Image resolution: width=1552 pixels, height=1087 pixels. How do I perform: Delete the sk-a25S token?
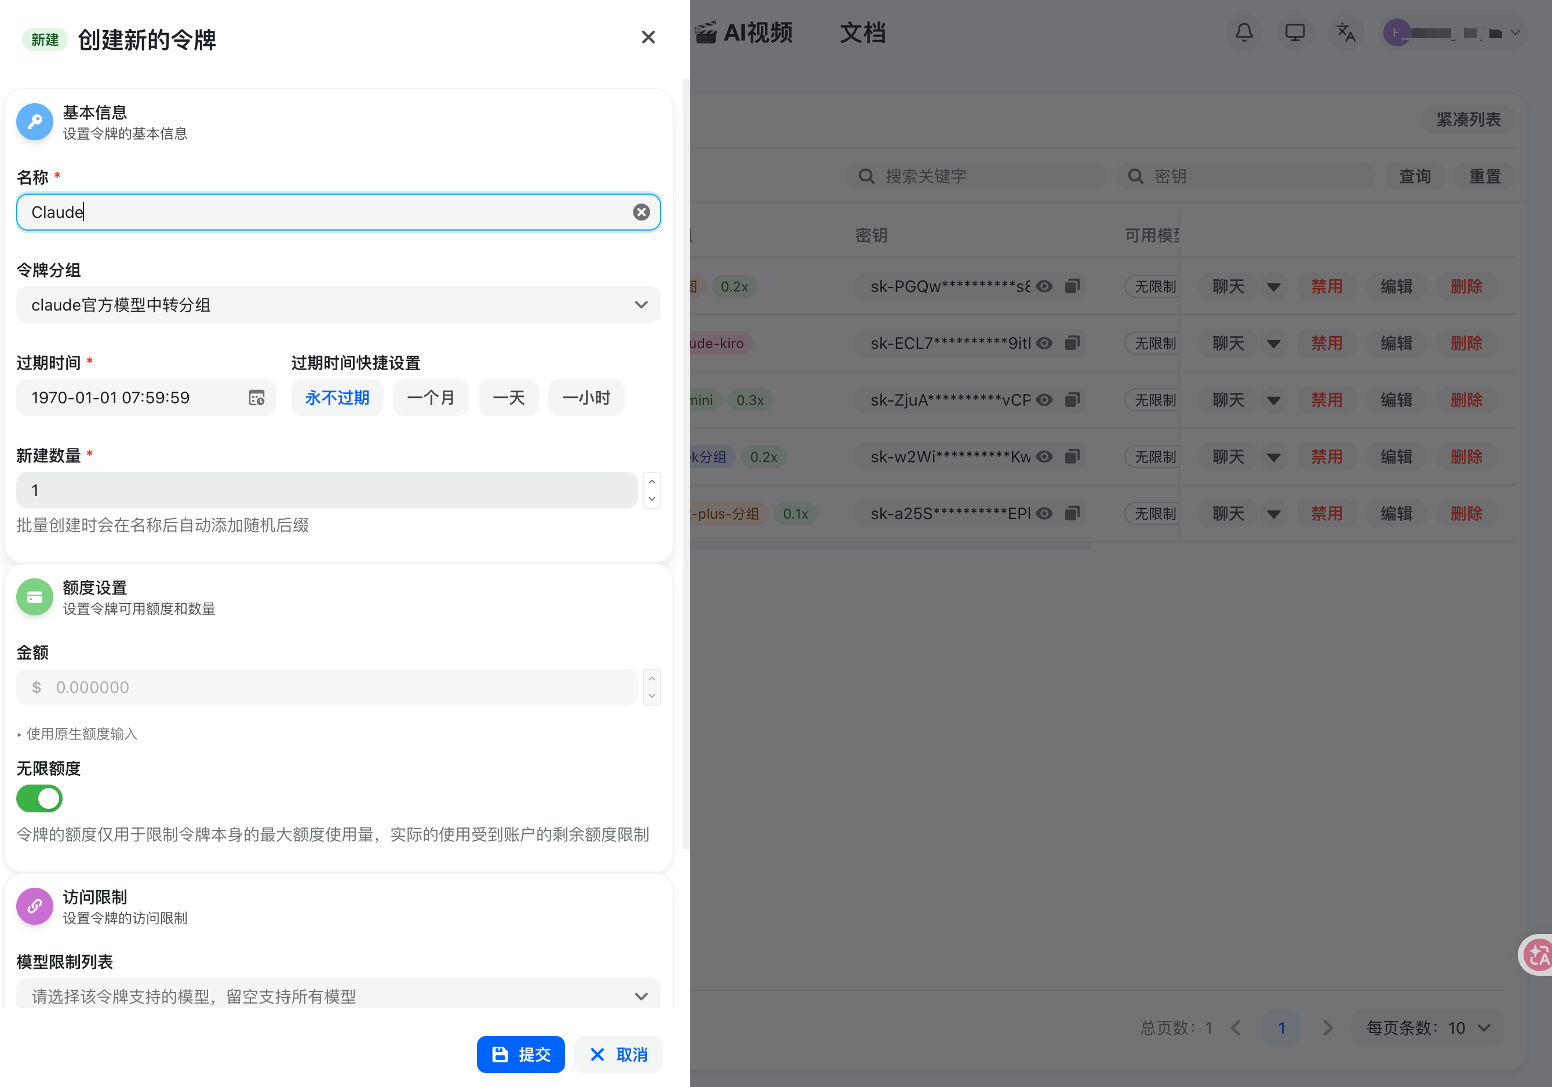click(x=1466, y=514)
